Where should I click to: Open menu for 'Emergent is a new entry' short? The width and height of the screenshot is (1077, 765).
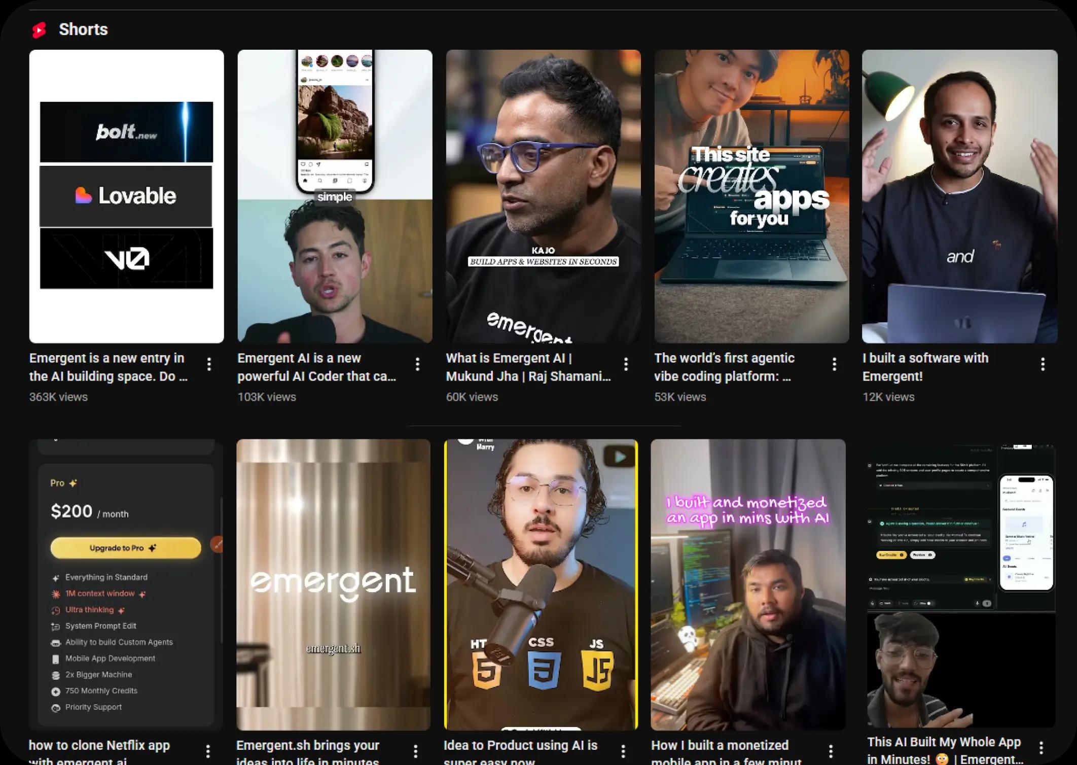click(x=209, y=364)
